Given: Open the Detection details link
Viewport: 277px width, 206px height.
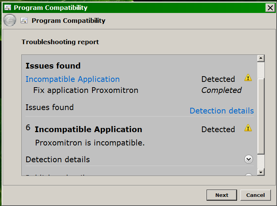Looking at the screenshot, I should 221,111.
